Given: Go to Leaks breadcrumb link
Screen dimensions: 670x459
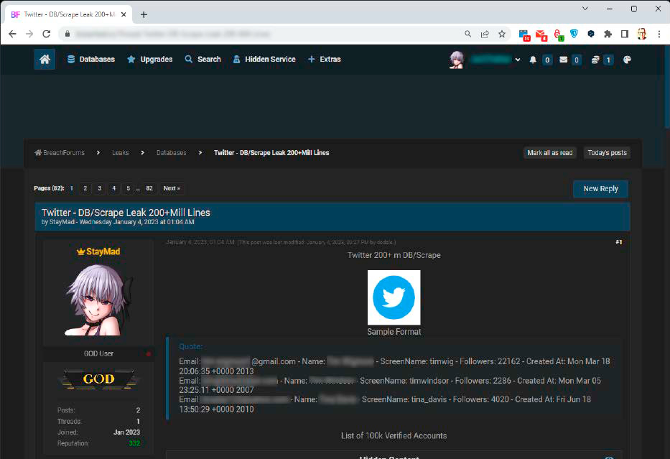Looking at the screenshot, I should (x=120, y=152).
